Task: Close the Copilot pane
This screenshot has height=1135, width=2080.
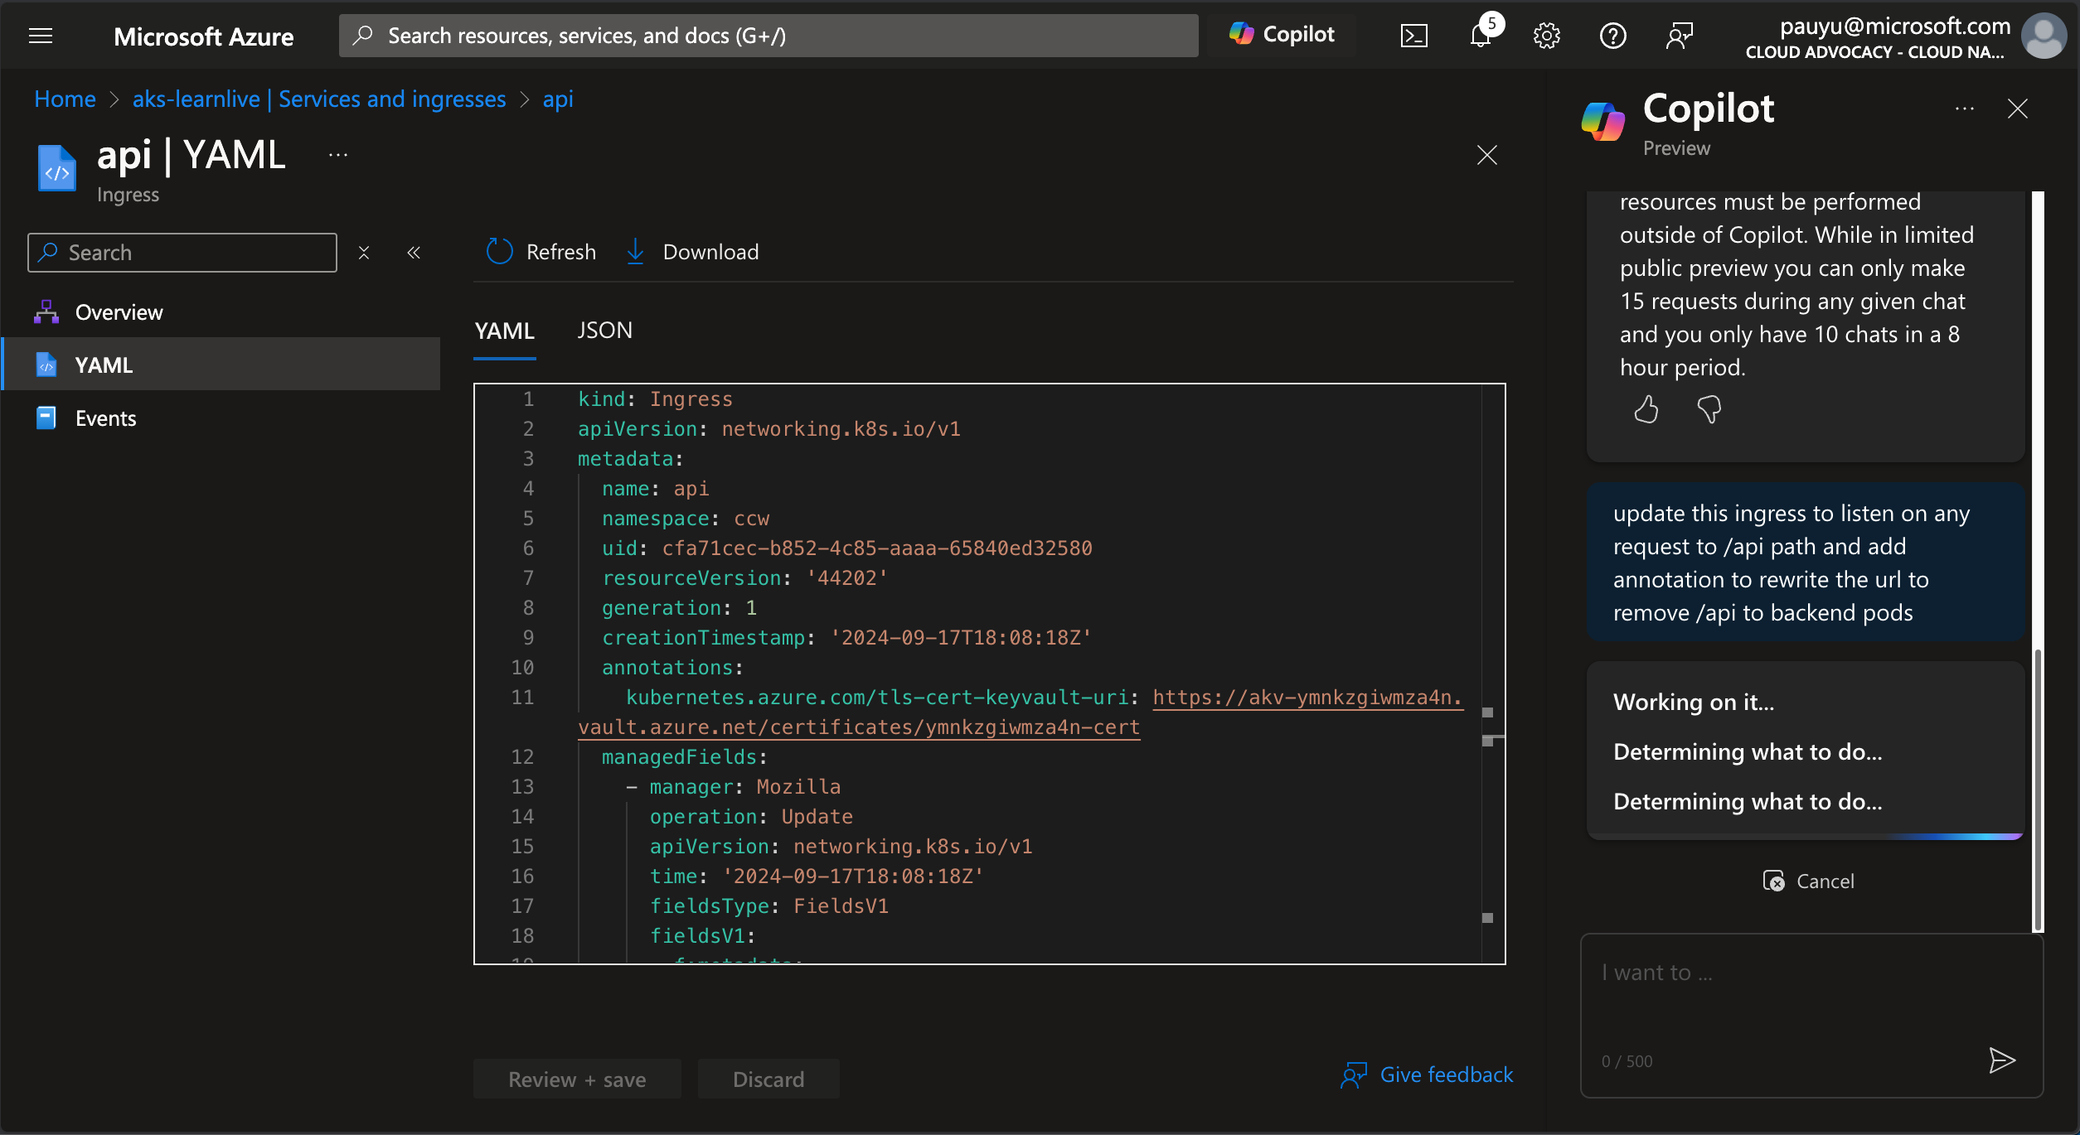Action: [x=2017, y=109]
